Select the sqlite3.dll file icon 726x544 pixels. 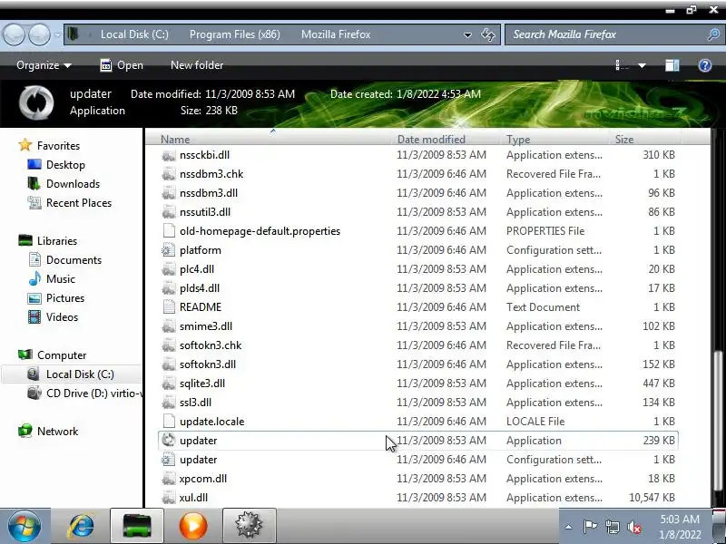pos(169,384)
